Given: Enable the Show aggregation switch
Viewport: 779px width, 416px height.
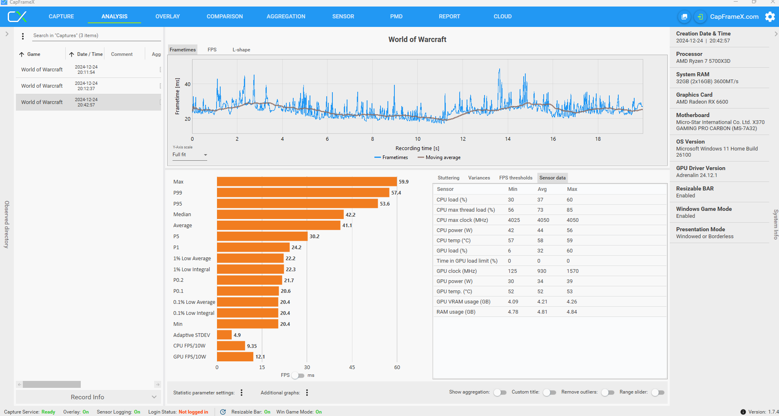Looking at the screenshot, I should click(x=500, y=392).
